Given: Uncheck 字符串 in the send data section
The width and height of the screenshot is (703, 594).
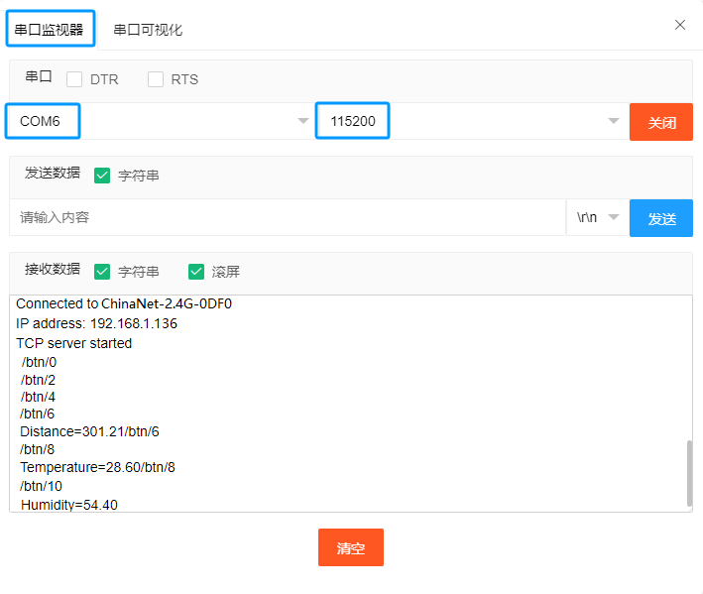Looking at the screenshot, I should click(x=102, y=176).
